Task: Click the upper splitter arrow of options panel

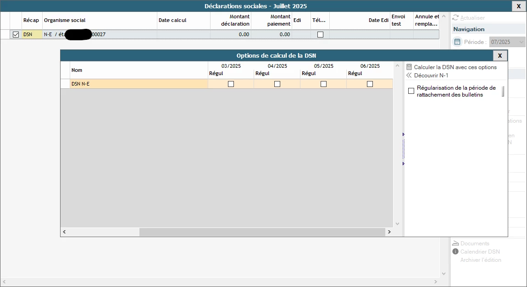Action: [403, 135]
